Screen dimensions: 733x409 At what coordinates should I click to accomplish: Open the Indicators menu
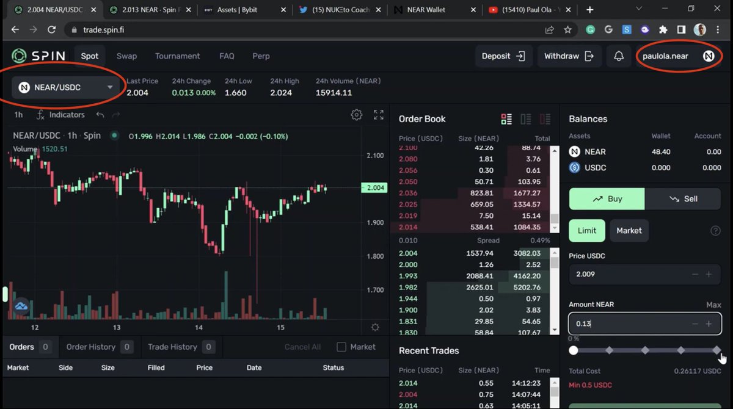click(x=60, y=115)
